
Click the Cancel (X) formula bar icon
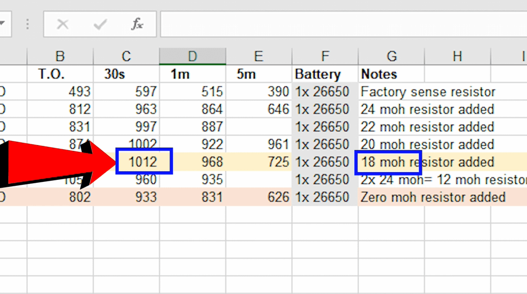(62, 24)
